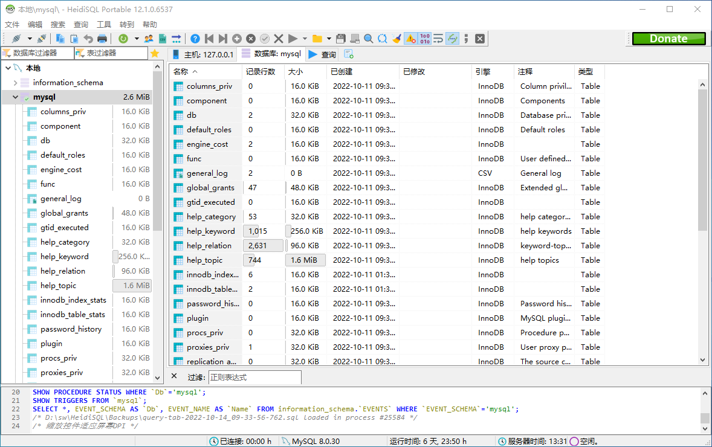Open the 文件 menu
The height and width of the screenshot is (447, 712).
coord(12,25)
